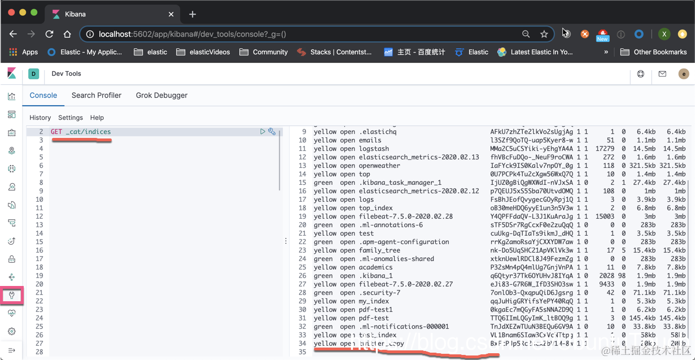Open Logs icon in sidebar
Image resolution: width=695 pixels, height=360 pixels.
point(11,205)
